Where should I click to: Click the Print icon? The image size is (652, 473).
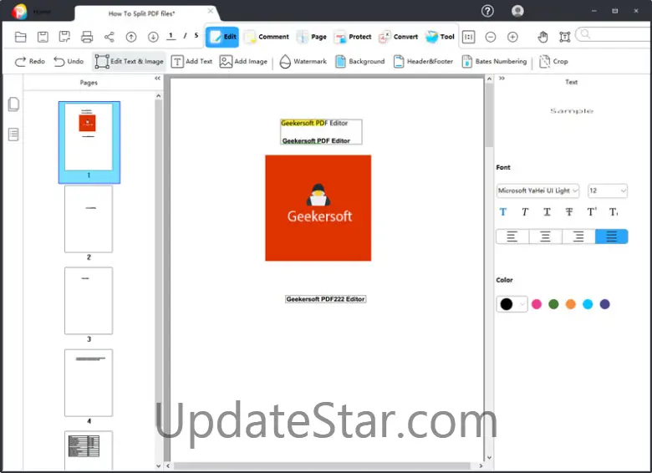[87, 37]
